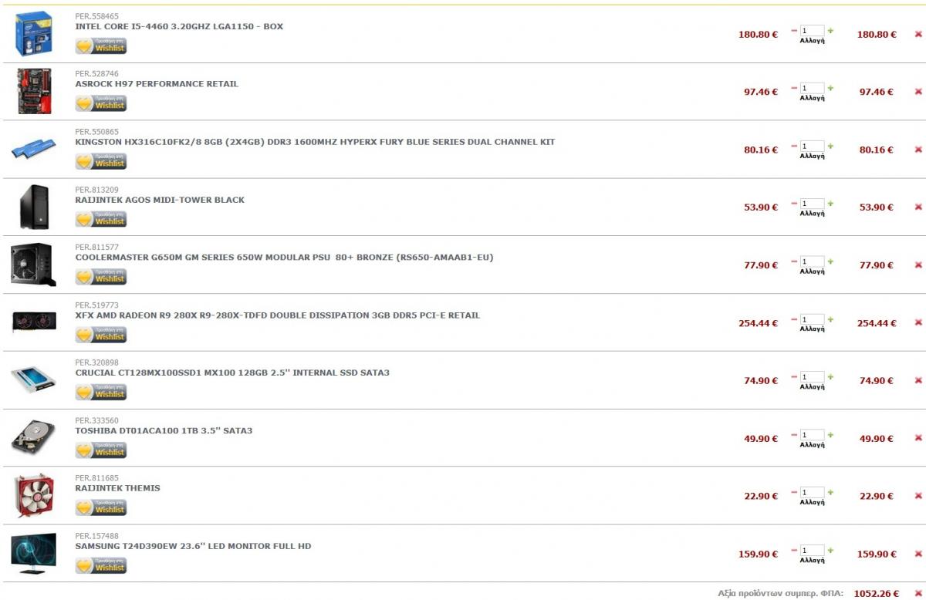Add Intel Core i5-4460 to Wishlist
The width and height of the screenshot is (926, 600).
coord(101,46)
